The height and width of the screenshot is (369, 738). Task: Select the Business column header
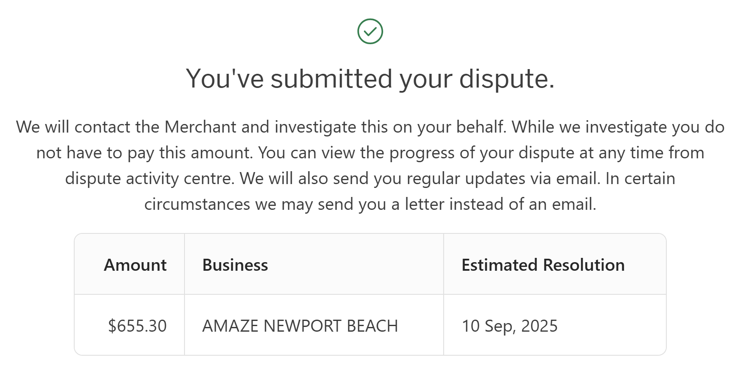click(235, 265)
